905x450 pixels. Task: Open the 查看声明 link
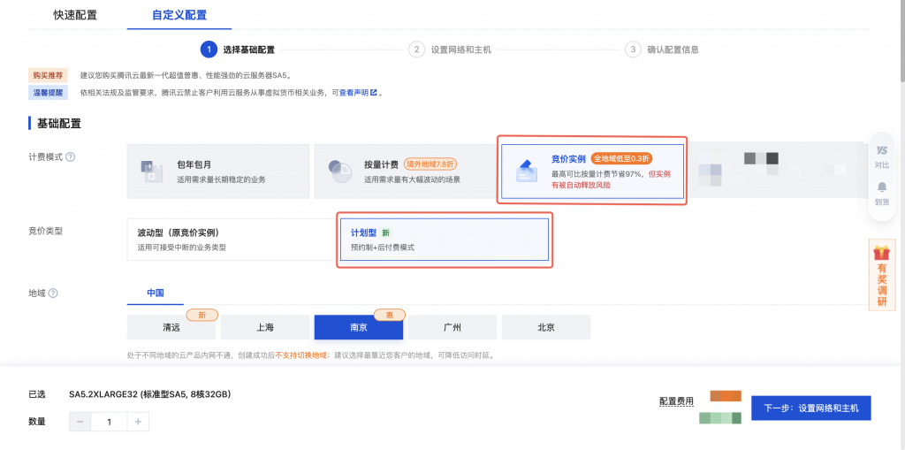[358, 92]
